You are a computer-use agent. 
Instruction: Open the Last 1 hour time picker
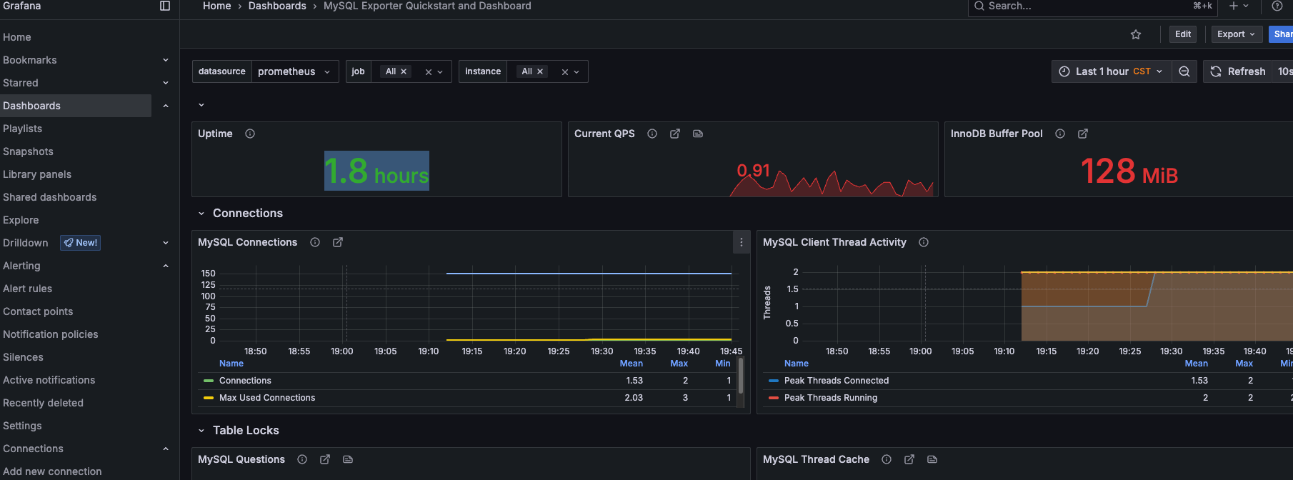(x=1112, y=71)
